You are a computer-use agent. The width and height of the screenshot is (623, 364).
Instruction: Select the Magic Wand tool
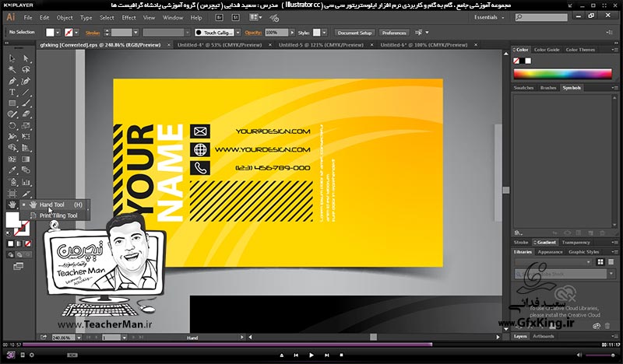tap(12, 70)
